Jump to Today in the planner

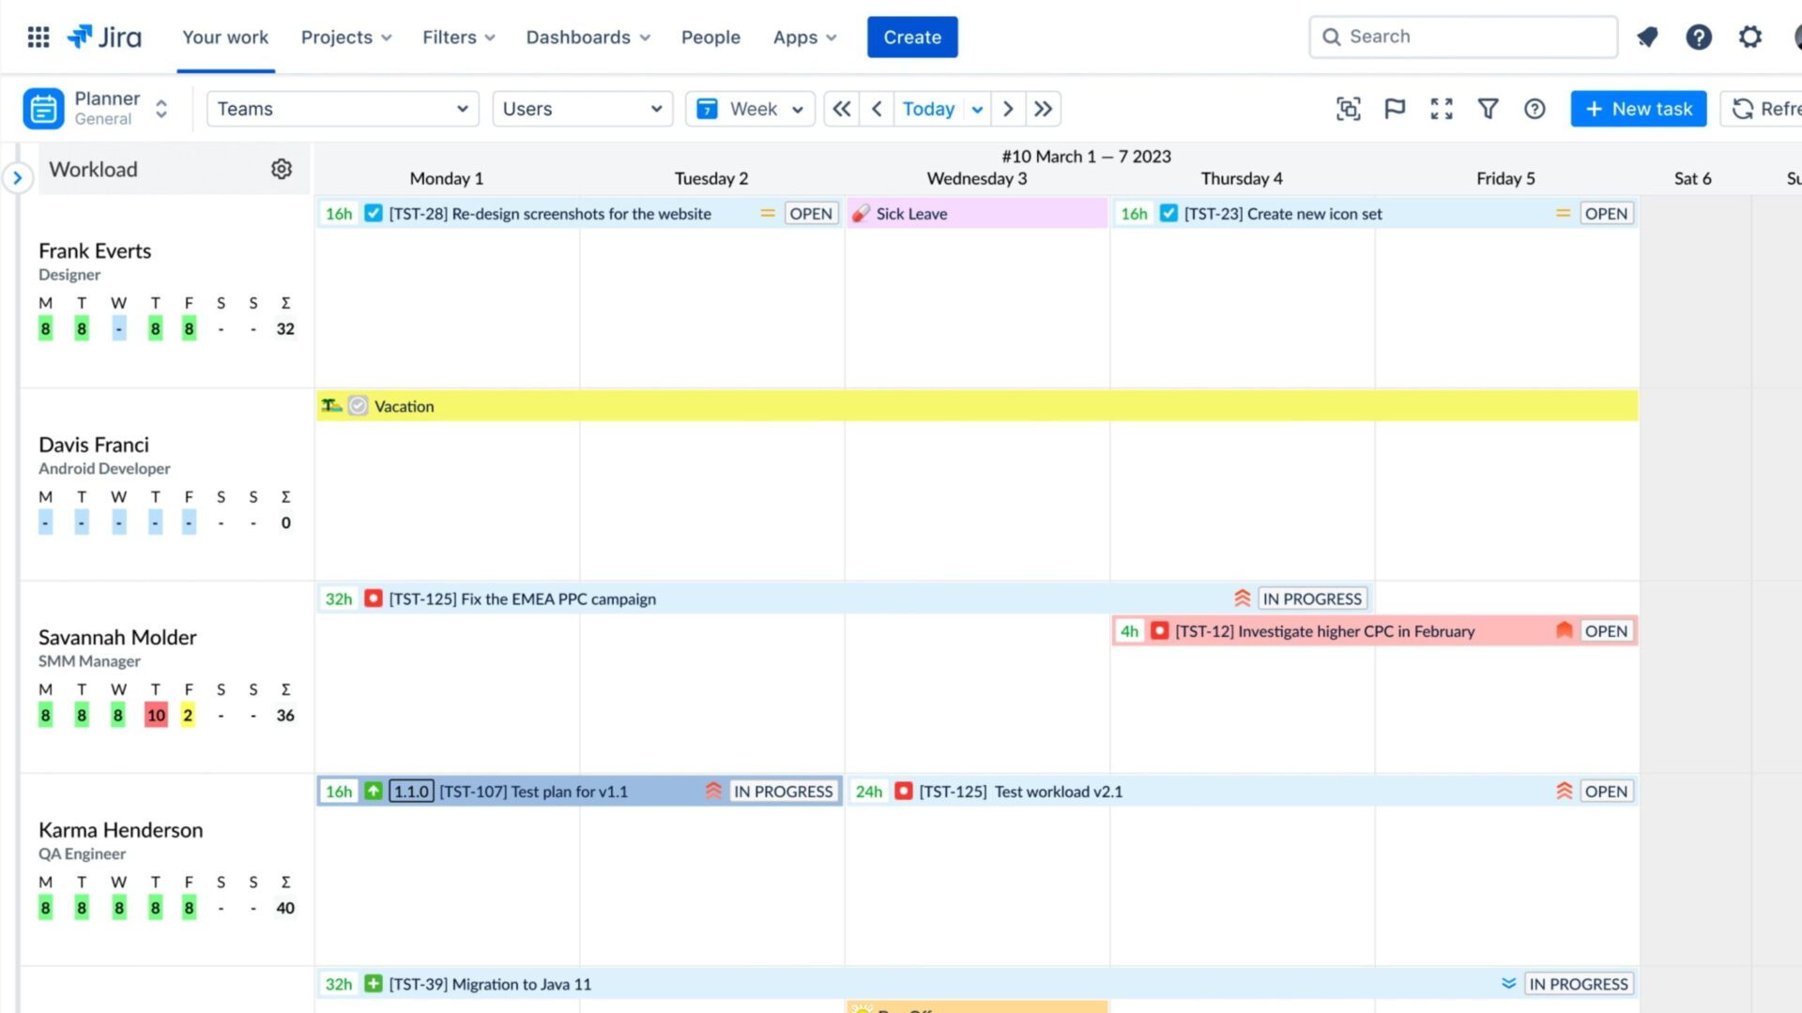pyautogui.click(x=929, y=108)
